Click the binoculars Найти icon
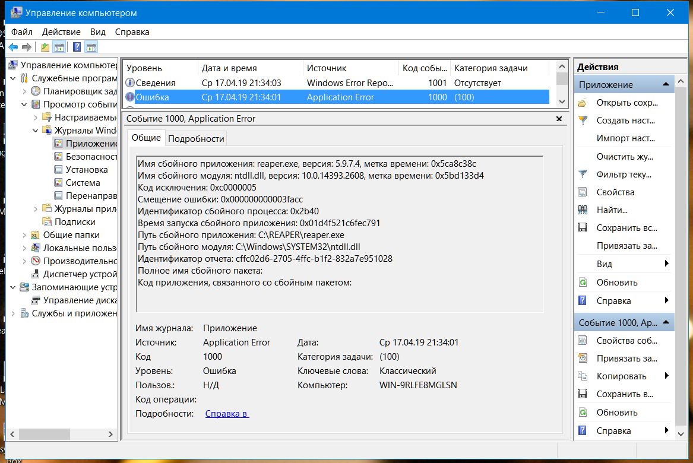The height and width of the screenshot is (463, 693). pyautogui.click(x=583, y=210)
